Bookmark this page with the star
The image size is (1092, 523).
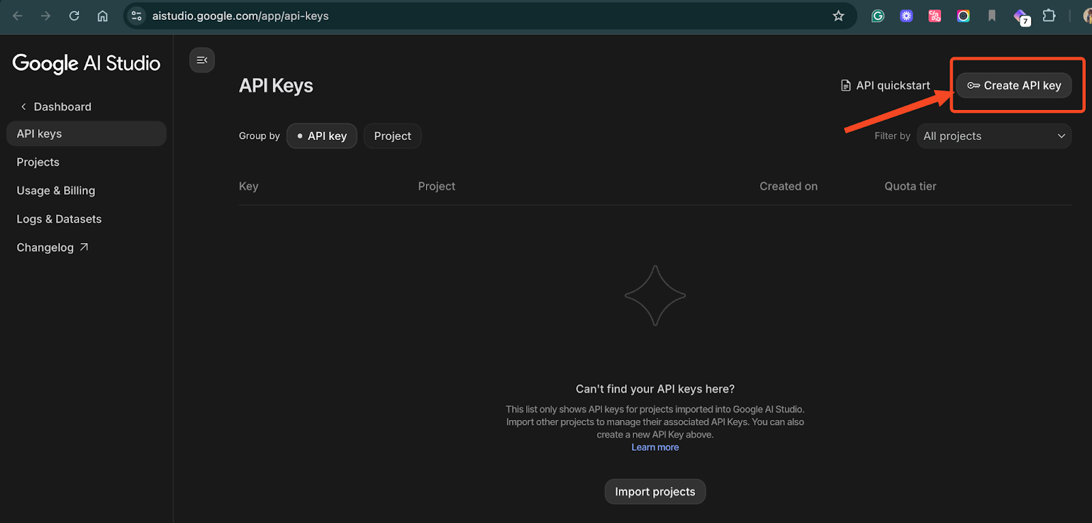tap(839, 16)
